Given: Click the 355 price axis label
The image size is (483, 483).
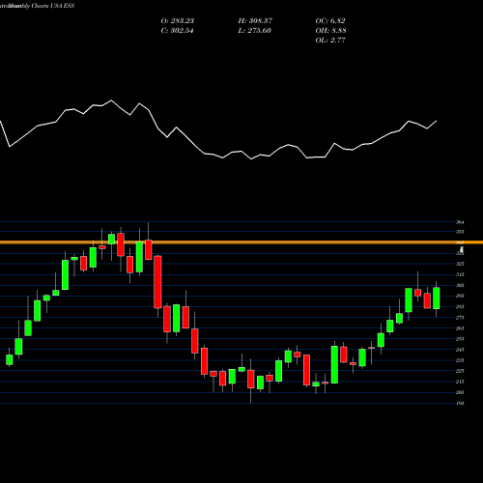Looking at the screenshot, I should click(460, 232).
